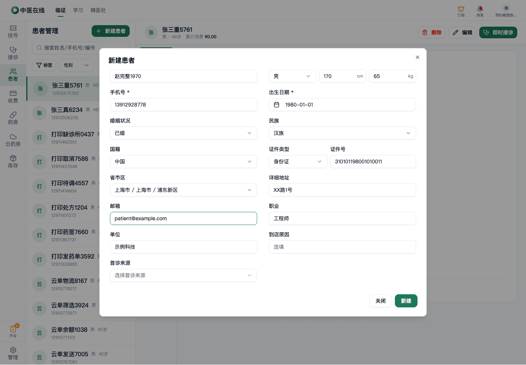Screen dimensions: 526x365
Task: Close the 新建患者 dialog with X
Action: (418, 57)
